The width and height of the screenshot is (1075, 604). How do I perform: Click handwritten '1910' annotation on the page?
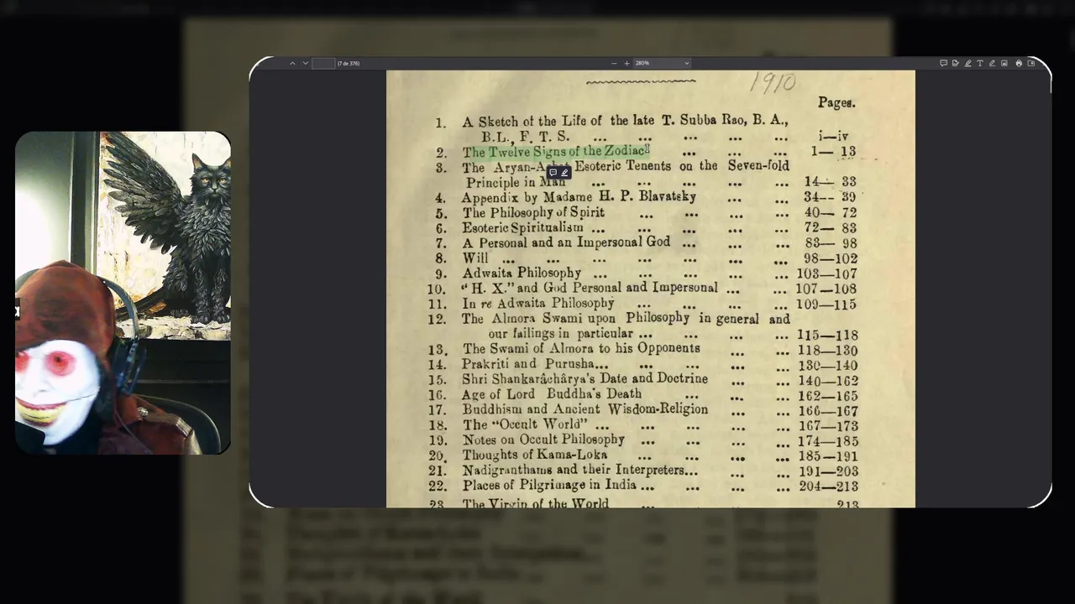click(773, 82)
